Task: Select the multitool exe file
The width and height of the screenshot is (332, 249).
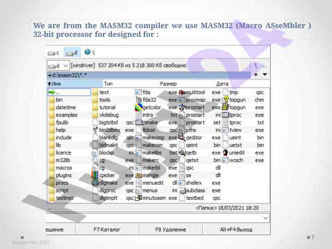Action: (182, 92)
